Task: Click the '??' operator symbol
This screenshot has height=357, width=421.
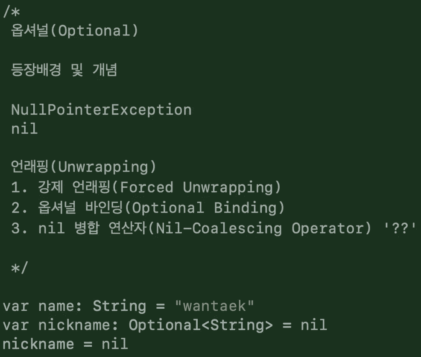Action: tap(400, 228)
